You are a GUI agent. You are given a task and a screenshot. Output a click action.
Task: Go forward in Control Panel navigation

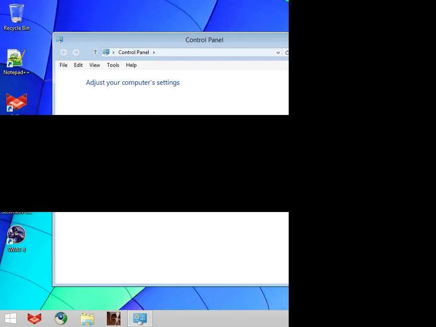pos(76,52)
